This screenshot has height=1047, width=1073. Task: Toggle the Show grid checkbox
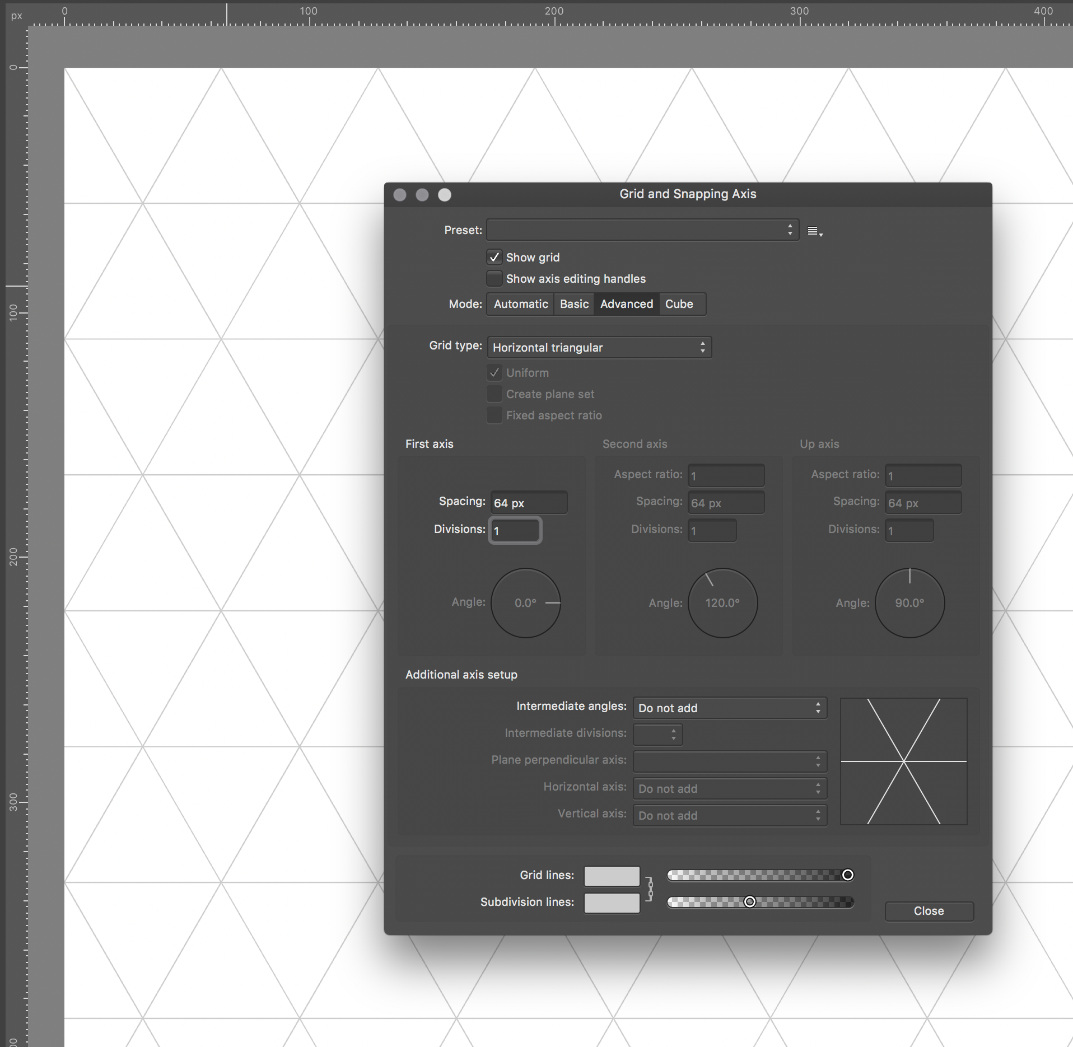tap(494, 258)
